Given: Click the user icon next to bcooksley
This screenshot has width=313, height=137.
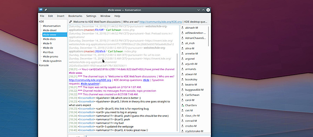Looking at the screenshot, I should point(182,79).
